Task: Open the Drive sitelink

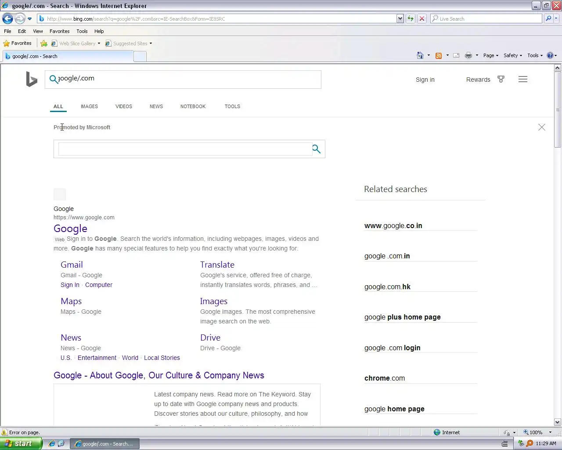Action: tap(210, 337)
